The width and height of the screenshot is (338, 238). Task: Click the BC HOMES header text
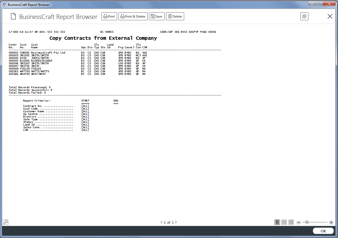click(107, 32)
